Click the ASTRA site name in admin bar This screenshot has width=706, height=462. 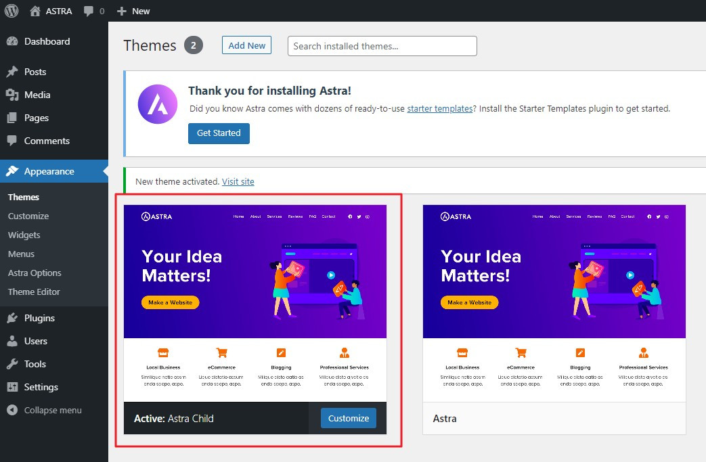pos(59,11)
